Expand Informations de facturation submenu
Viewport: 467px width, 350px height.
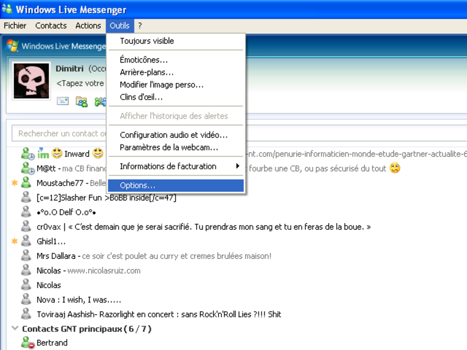click(x=176, y=166)
